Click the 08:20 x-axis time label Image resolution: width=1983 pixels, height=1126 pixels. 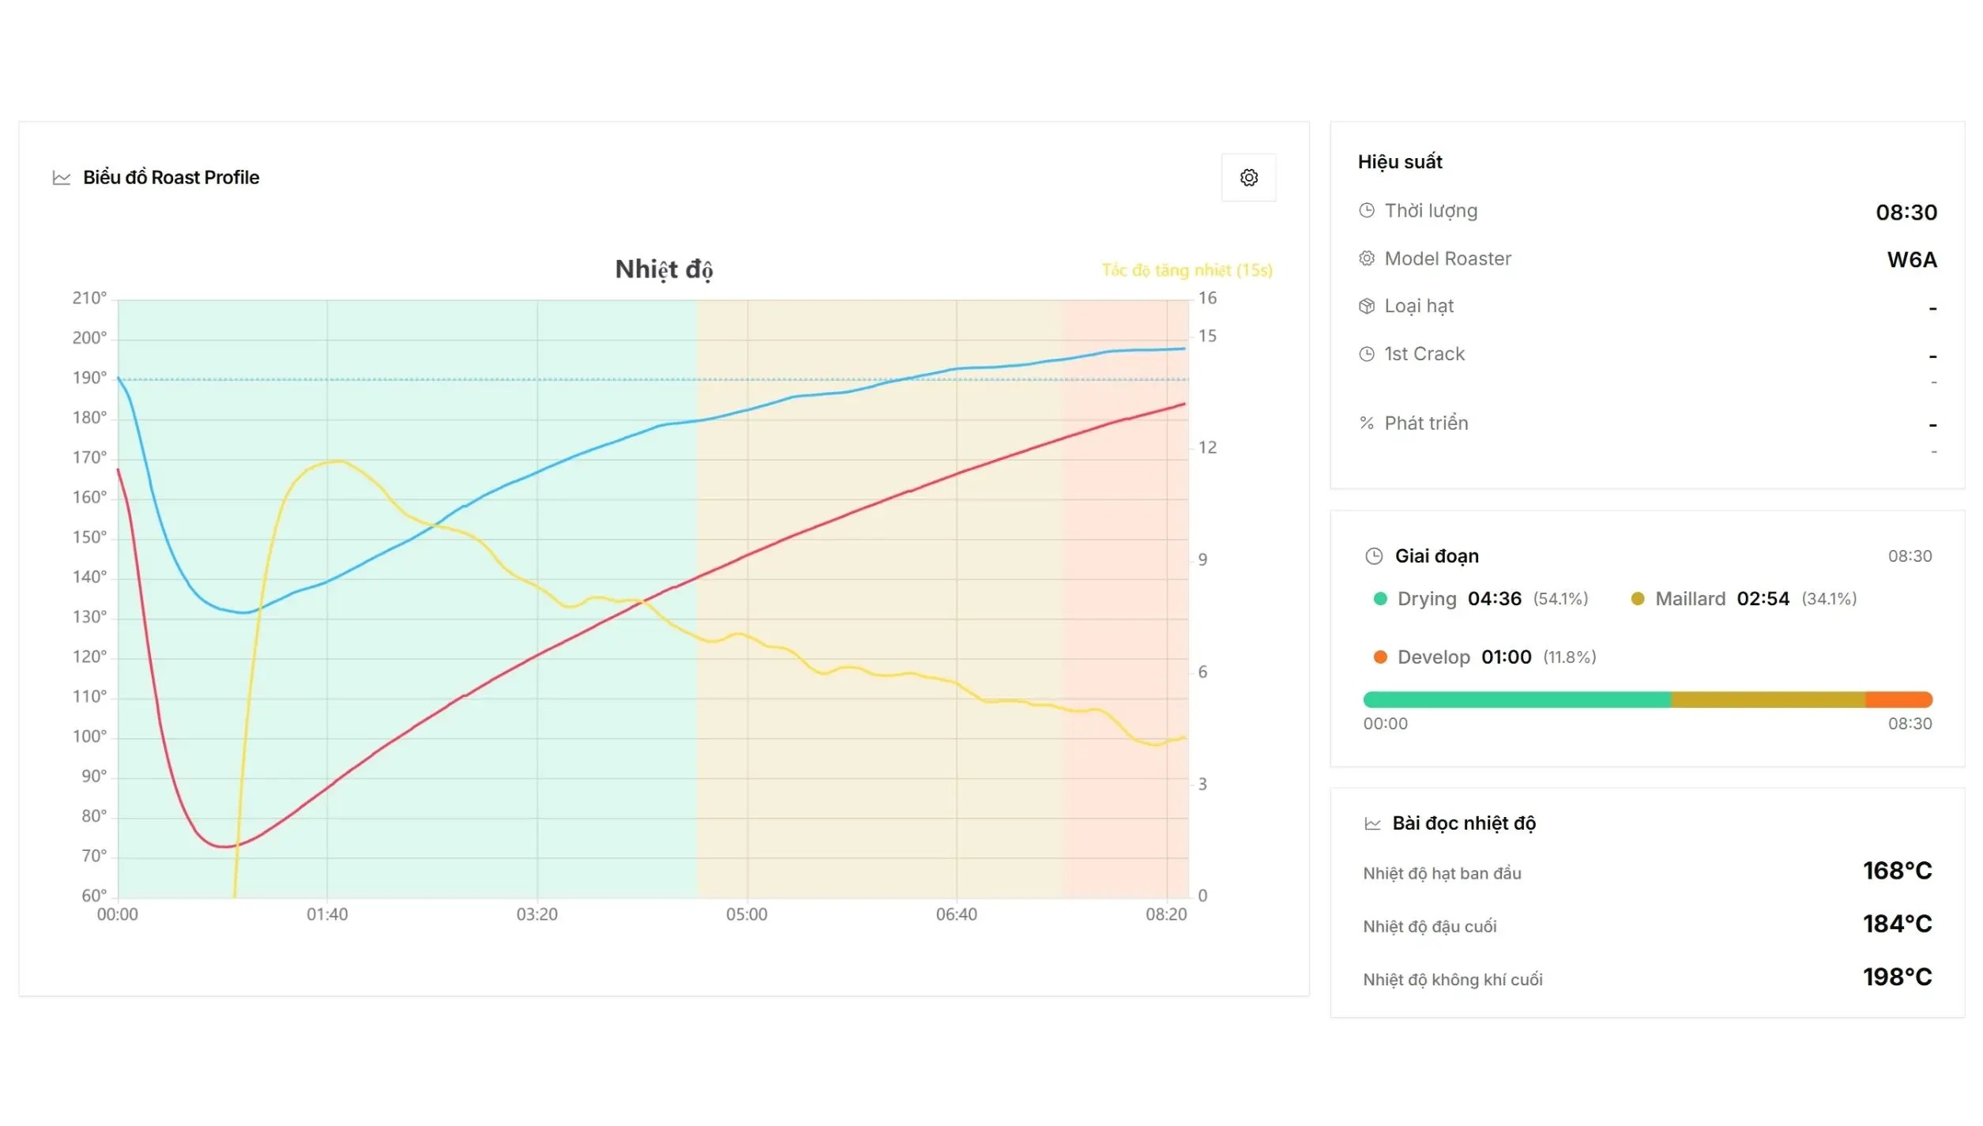(x=1166, y=915)
